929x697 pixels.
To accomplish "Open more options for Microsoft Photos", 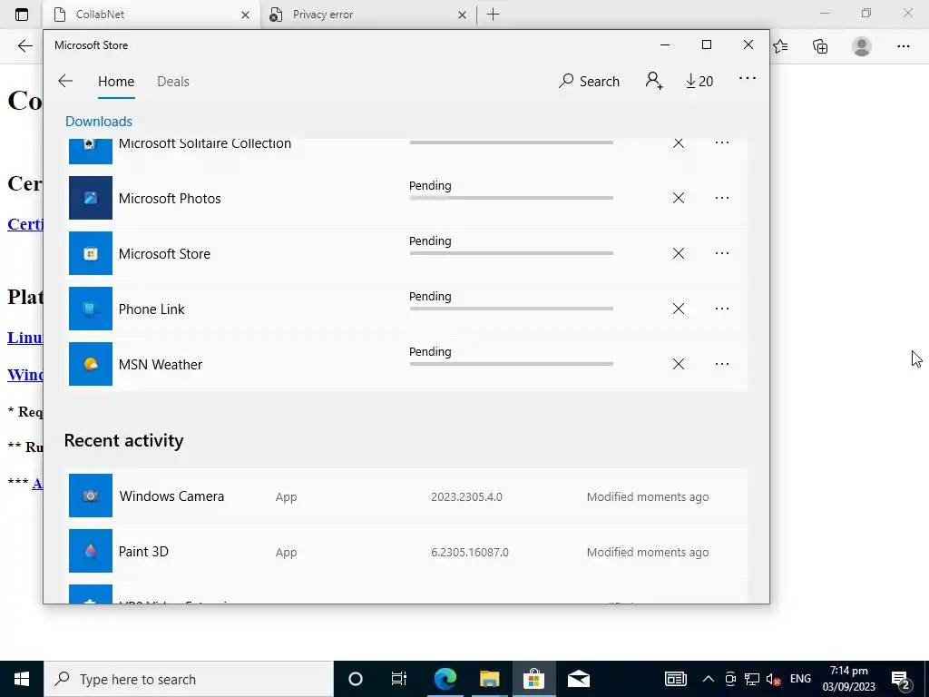I will 721,198.
